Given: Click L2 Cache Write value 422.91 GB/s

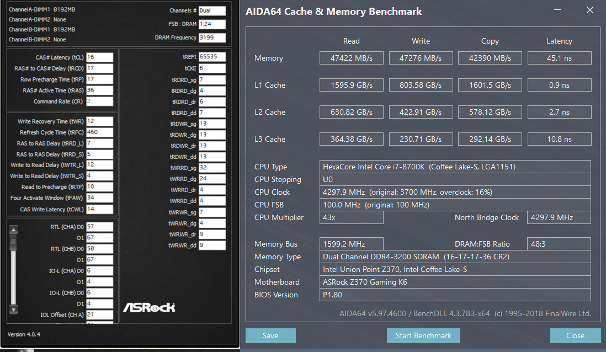Looking at the screenshot, I should (421, 112).
